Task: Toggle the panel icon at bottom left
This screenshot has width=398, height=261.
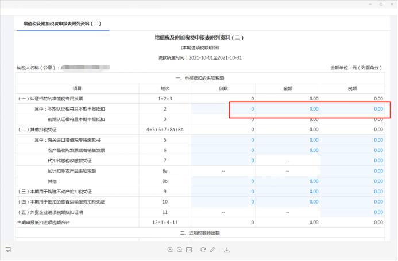Action: [8, 250]
